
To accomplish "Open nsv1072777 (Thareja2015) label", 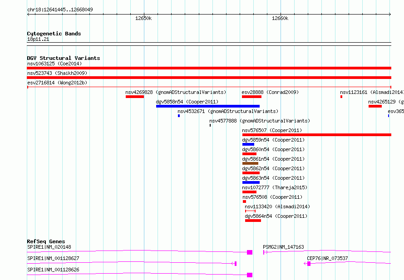I will click(275, 187).
